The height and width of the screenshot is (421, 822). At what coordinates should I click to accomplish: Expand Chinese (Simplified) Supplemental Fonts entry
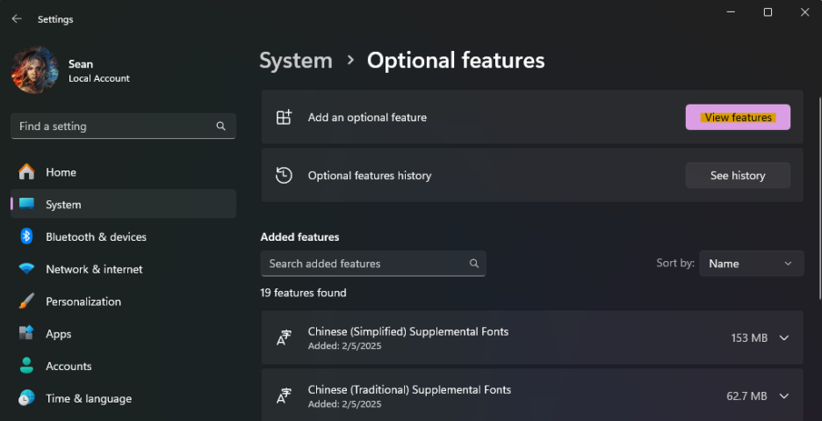point(783,338)
